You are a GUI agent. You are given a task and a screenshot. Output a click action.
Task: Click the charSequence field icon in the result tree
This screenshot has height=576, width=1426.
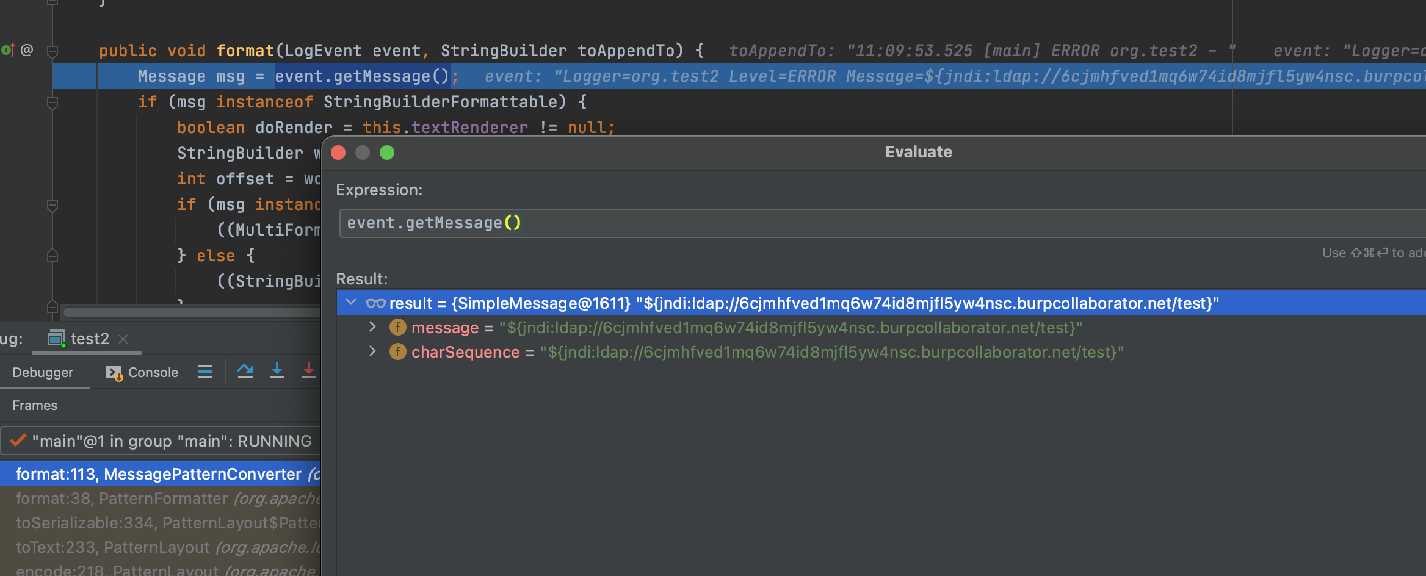coord(397,351)
